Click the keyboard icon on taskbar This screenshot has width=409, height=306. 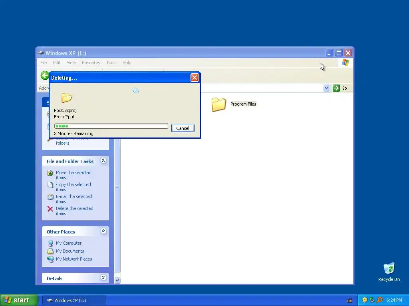tap(350, 300)
